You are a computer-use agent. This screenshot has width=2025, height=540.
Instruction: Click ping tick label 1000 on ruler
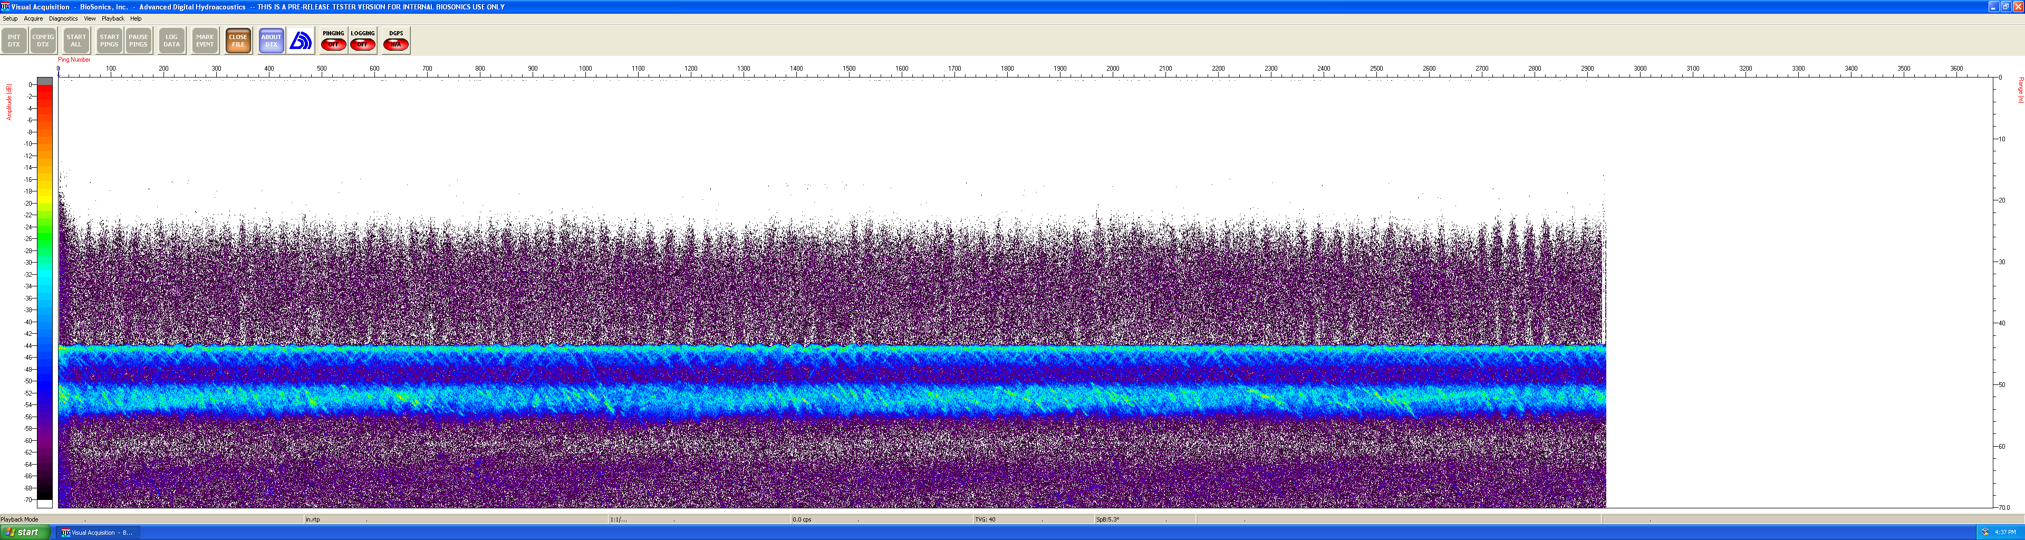(x=586, y=69)
